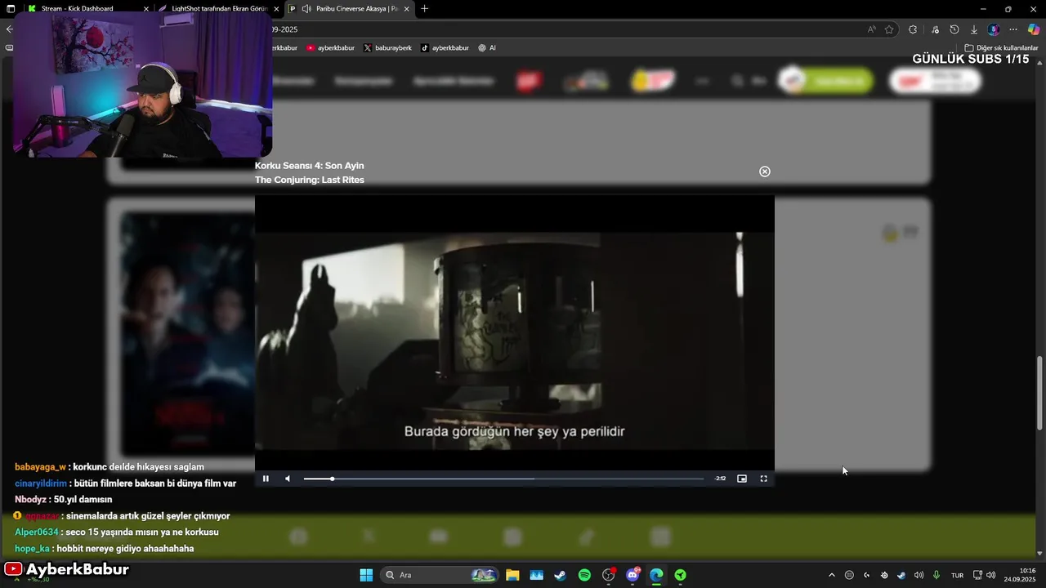Enter fullscreen on the trailer player
The image size is (1046, 588).
[x=764, y=479]
